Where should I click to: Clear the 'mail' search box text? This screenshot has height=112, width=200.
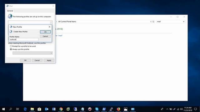(184, 21)
